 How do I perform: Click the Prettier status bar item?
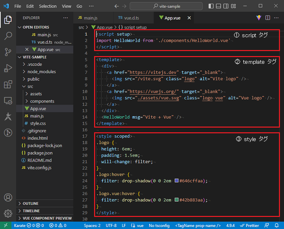(x=250, y=226)
